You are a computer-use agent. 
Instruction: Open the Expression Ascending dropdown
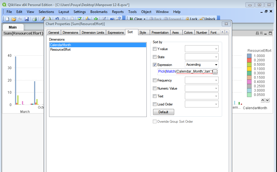tap(202, 65)
